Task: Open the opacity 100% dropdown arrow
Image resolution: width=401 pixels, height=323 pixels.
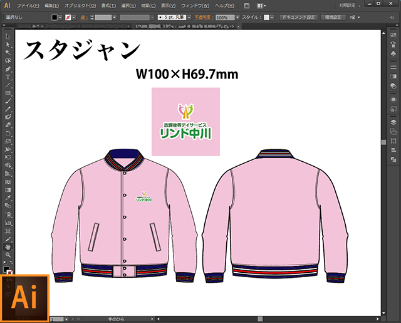Action: click(237, 18)
